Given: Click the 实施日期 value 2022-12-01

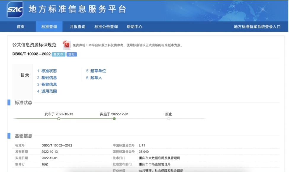Looking at the screenshot, I should [x=49, y=158].
